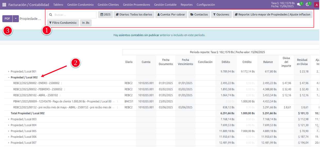Click the $ 101,13 total residual value
320x147 pixels.
point(303,113)
